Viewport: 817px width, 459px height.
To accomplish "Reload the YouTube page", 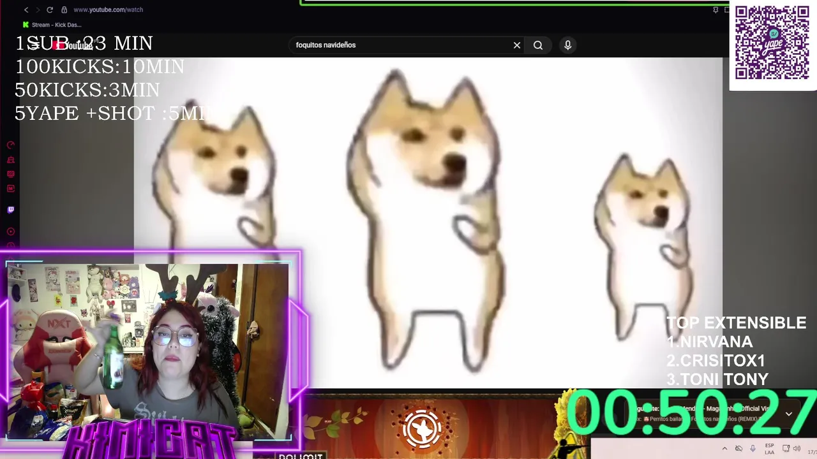I will 50,10.
